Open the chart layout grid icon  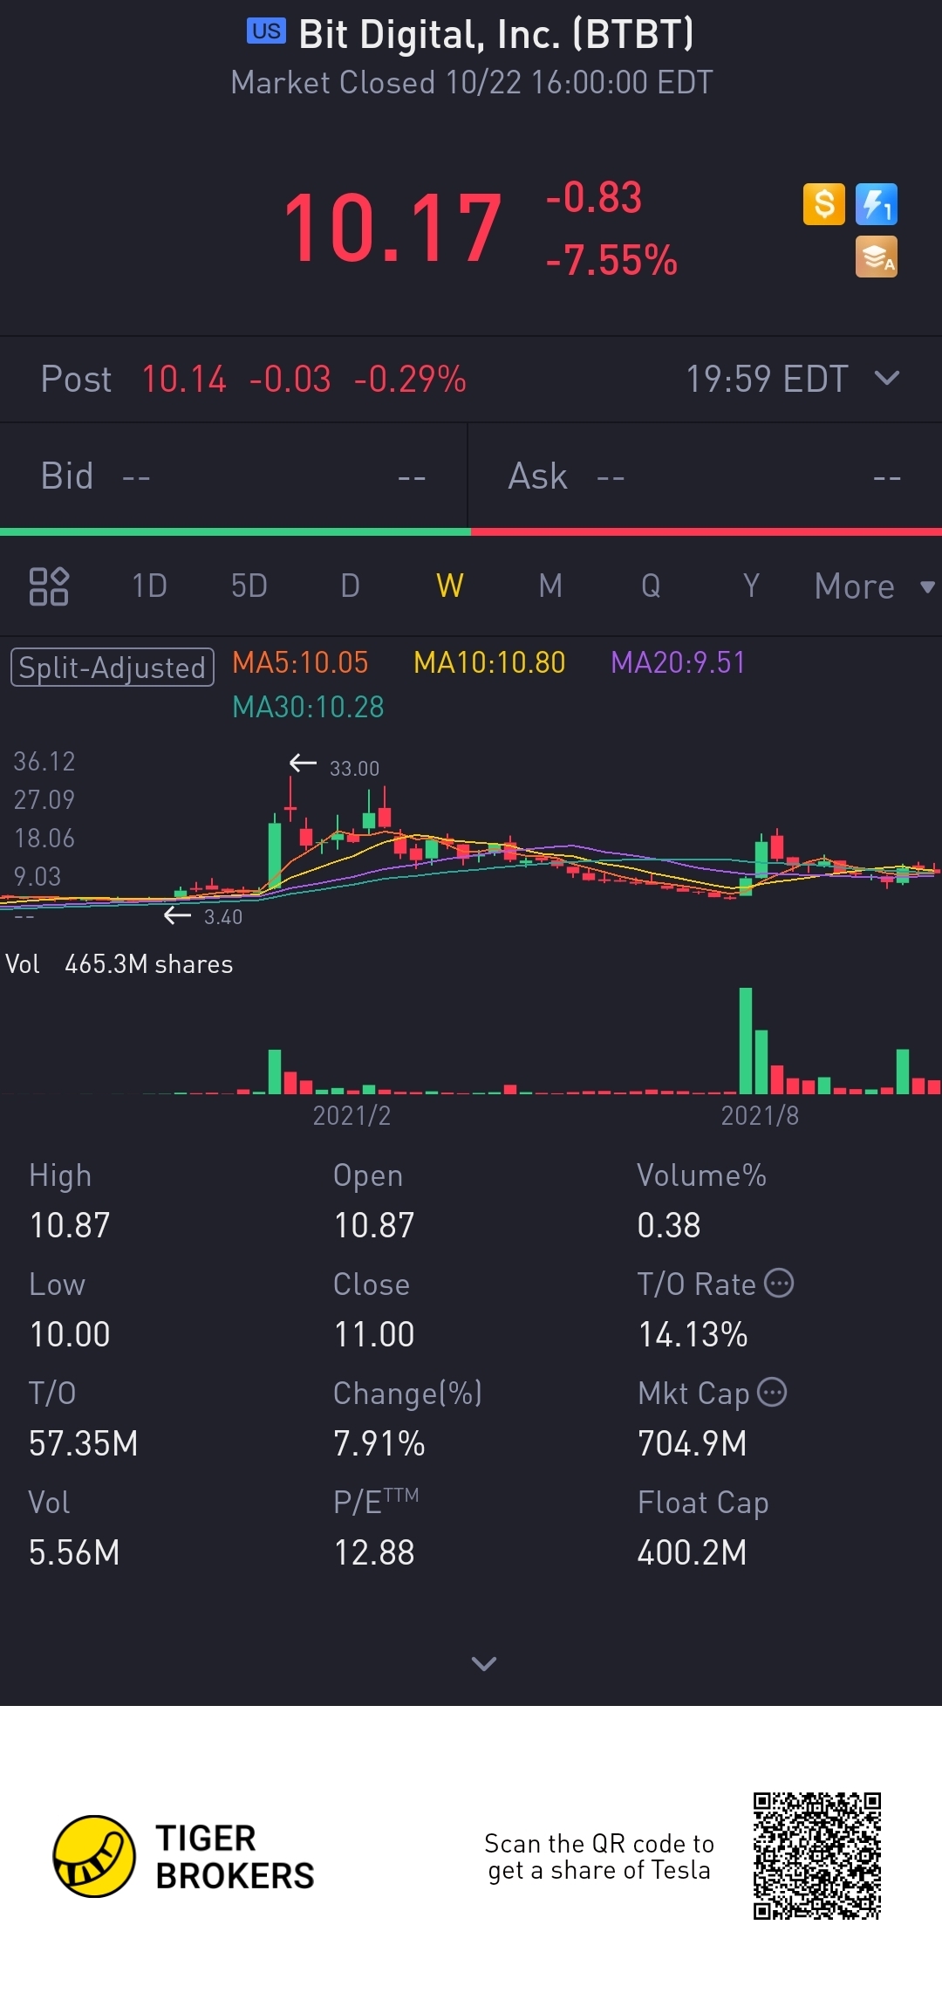click(x=49, y=586)
